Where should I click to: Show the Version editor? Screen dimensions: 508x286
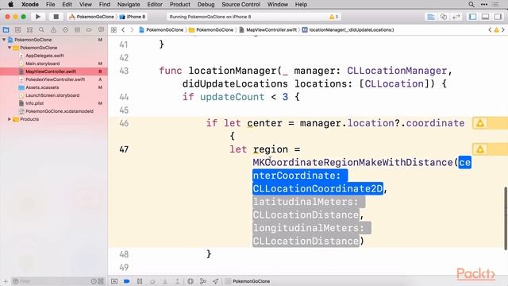pyautogui.click(x=456, y=17)
